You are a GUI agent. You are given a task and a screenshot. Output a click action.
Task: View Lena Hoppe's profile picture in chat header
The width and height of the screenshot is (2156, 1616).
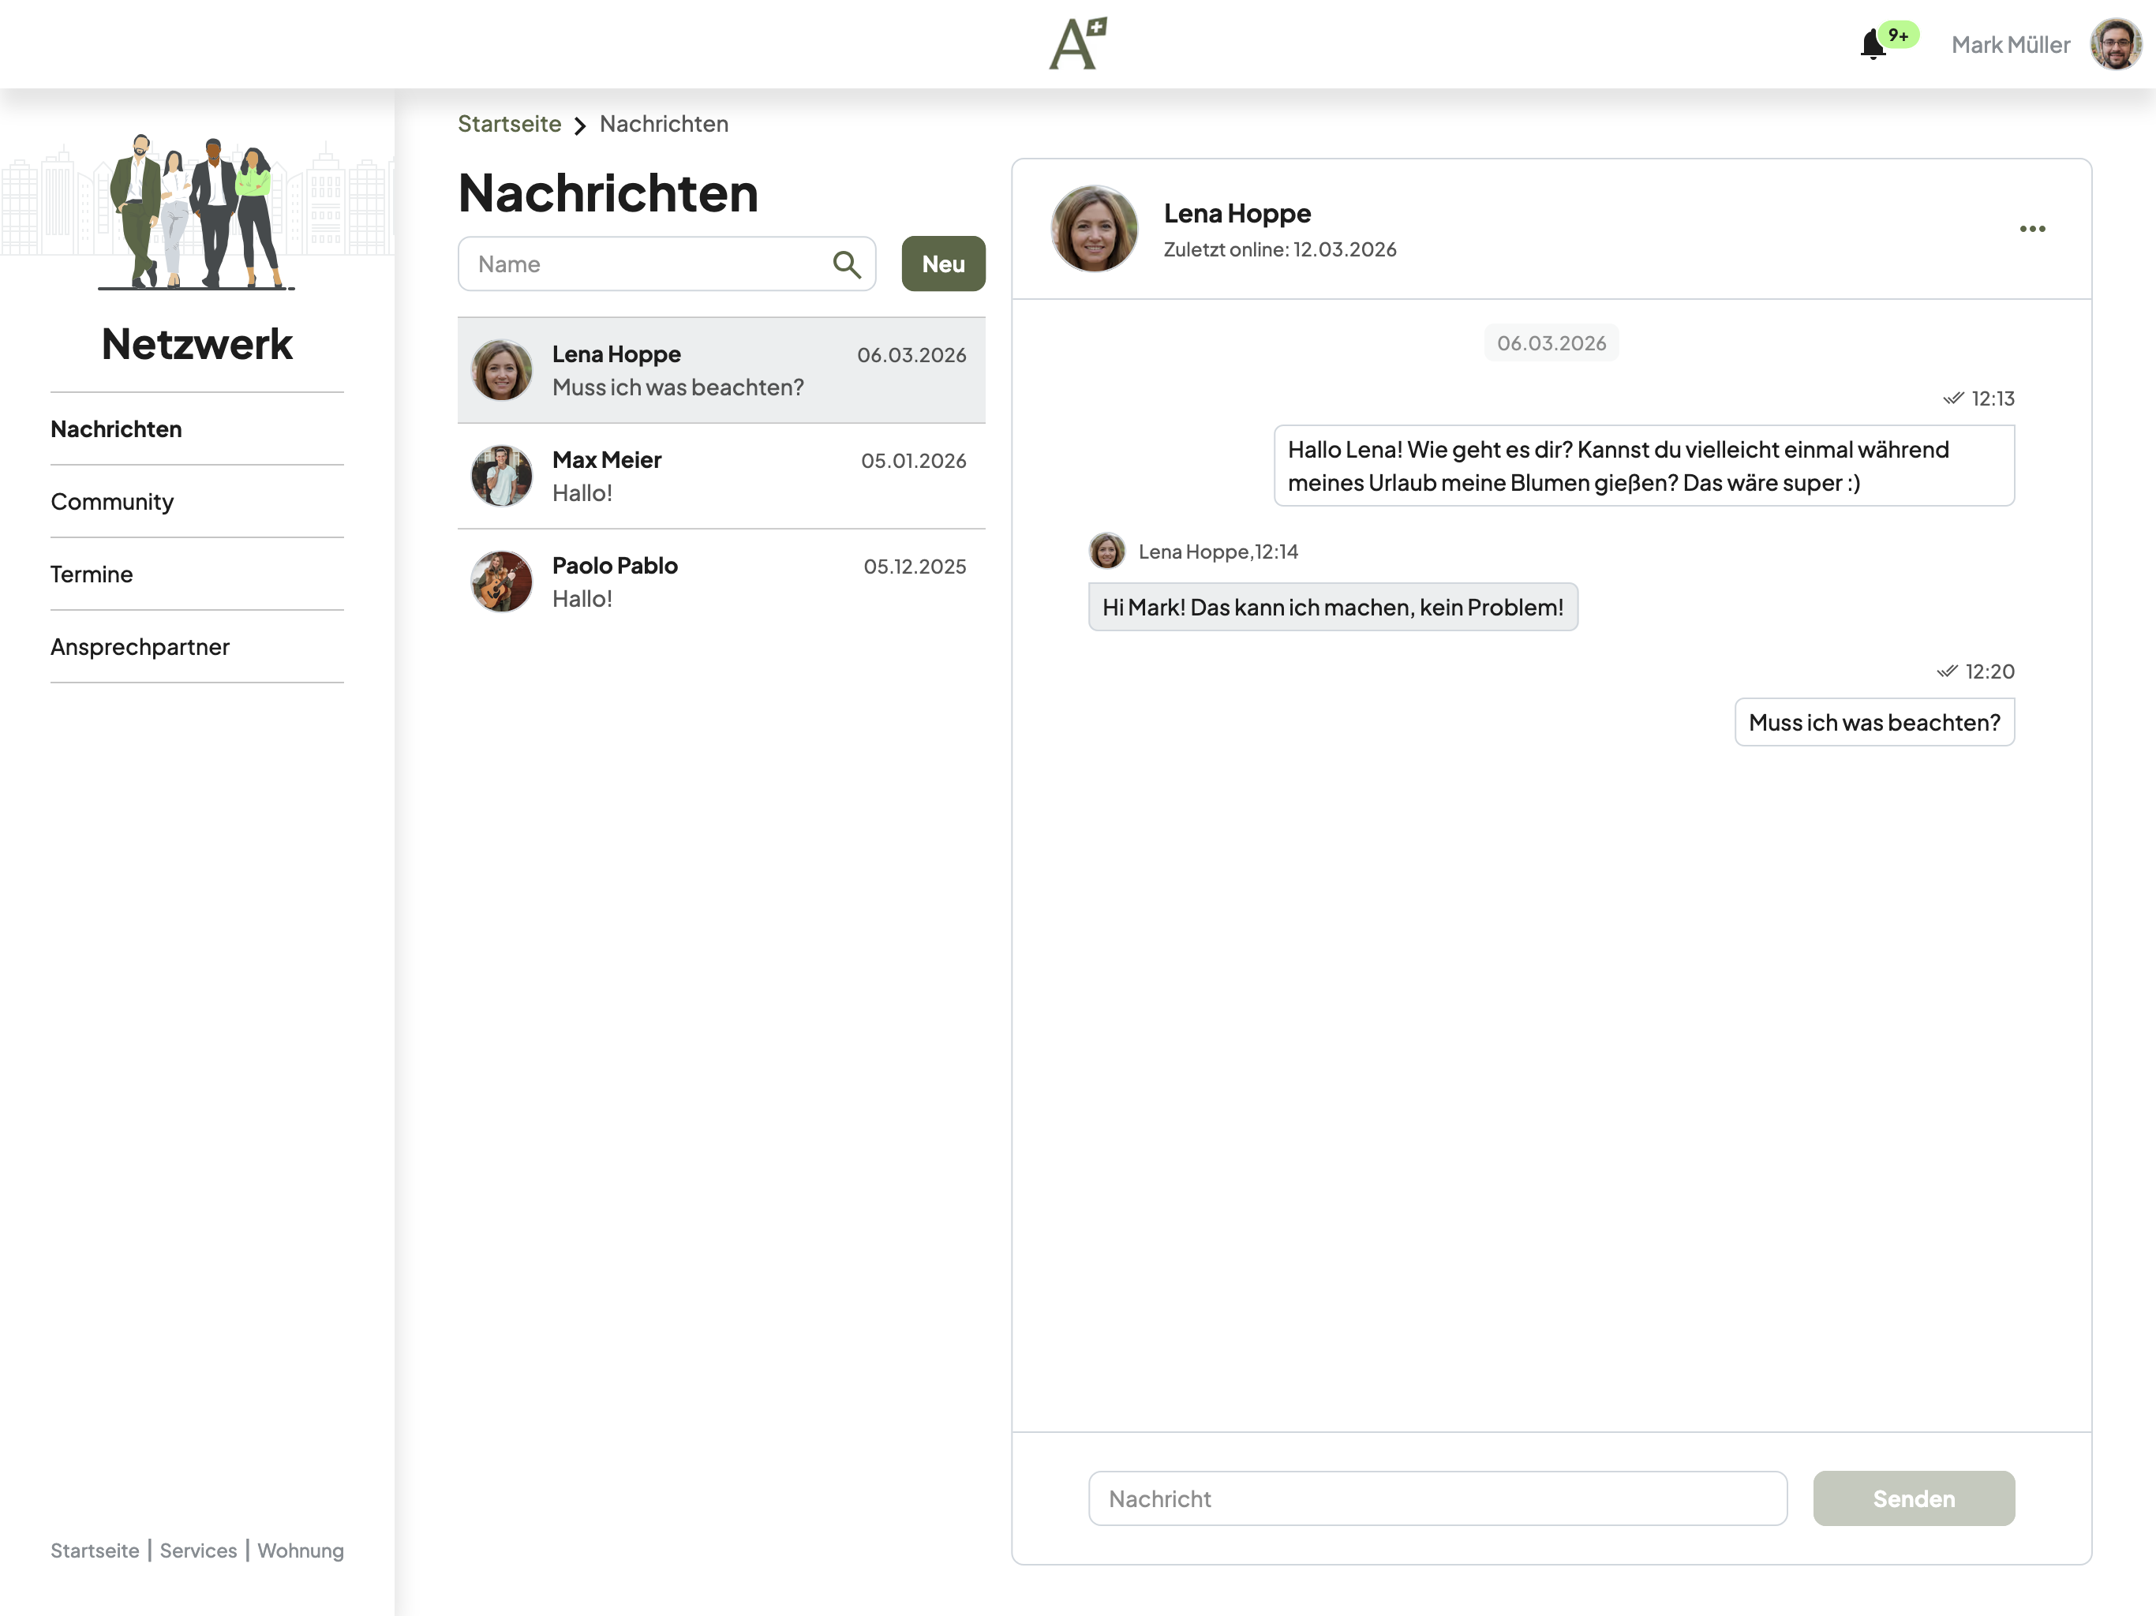(x=1095, y=229)
